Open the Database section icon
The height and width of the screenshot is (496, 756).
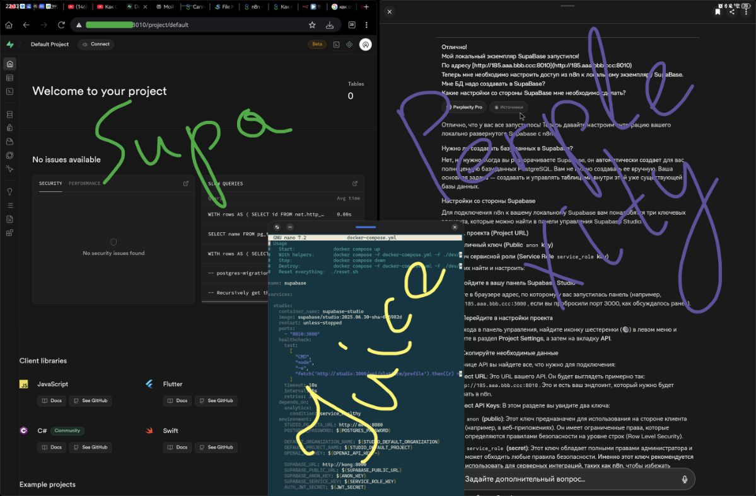[x=9, y=115]
